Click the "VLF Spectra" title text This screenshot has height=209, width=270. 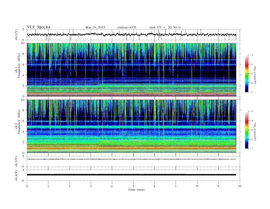pyautogui.click(x=39, y=27)
